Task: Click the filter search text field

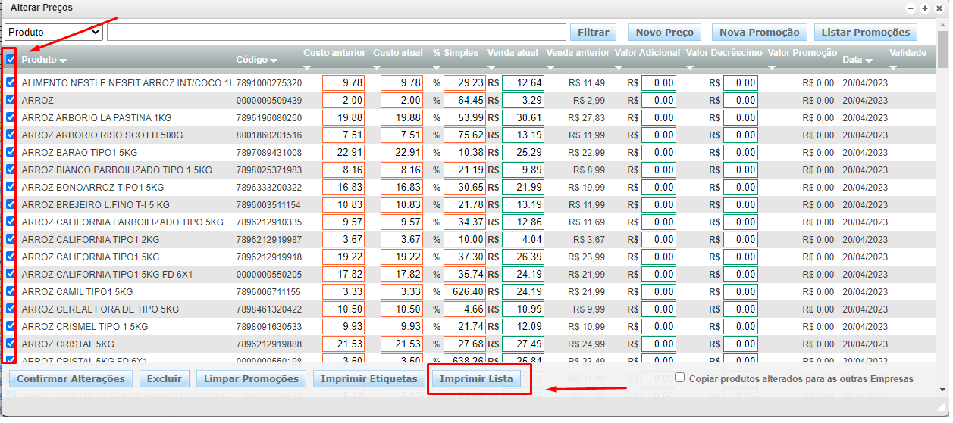Action: (336, 32)
